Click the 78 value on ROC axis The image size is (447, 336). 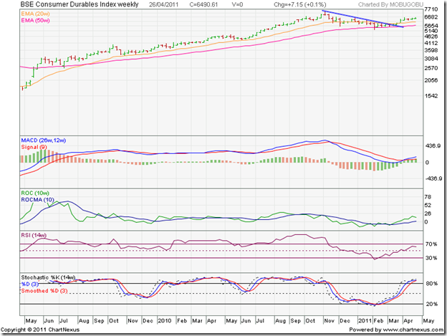coord(428,197)
